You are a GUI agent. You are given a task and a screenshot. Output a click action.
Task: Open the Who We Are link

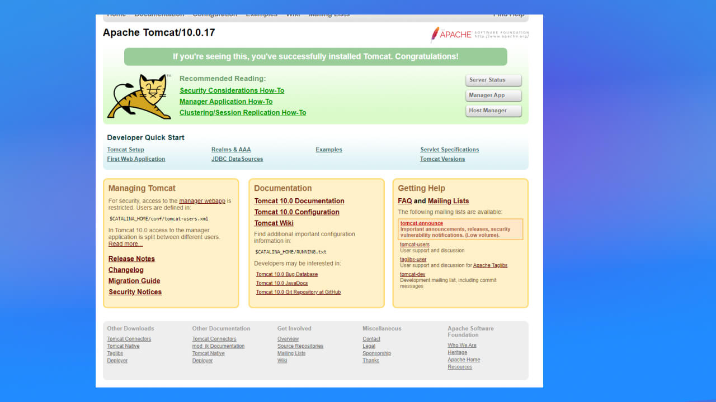(x=462, y=346)
